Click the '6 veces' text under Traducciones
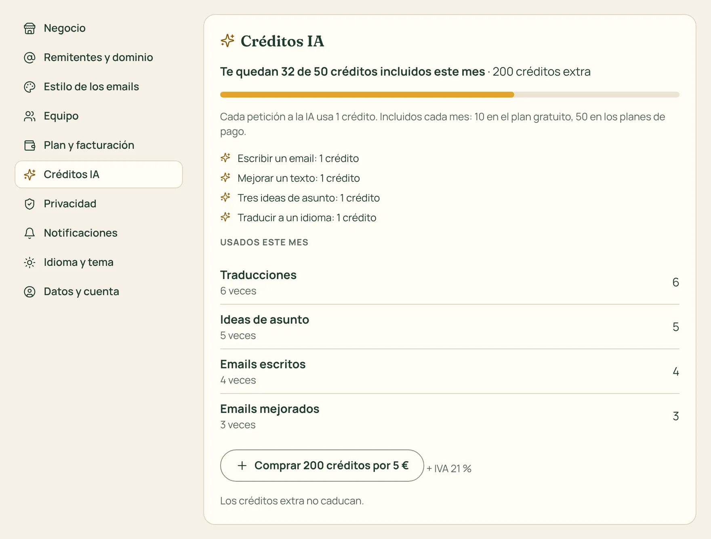 (238, 291)
